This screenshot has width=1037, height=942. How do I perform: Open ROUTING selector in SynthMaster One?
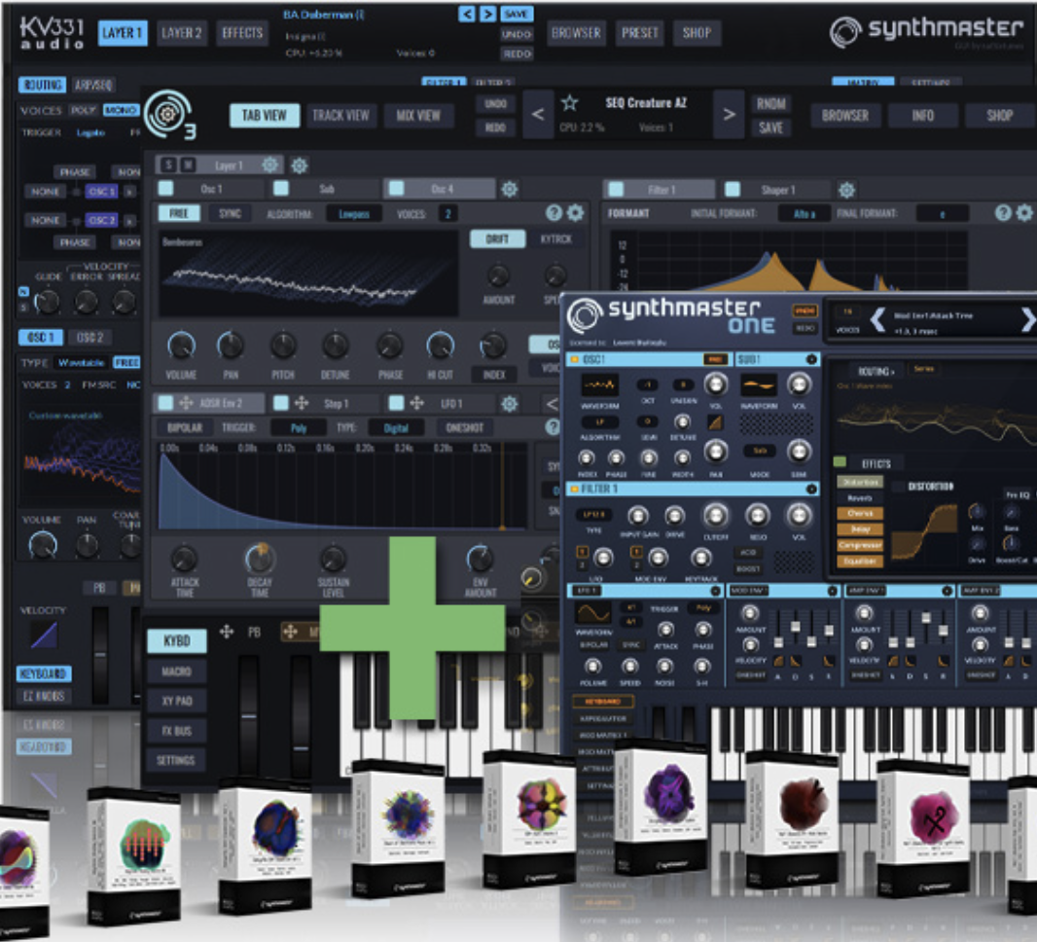[876, 371]
